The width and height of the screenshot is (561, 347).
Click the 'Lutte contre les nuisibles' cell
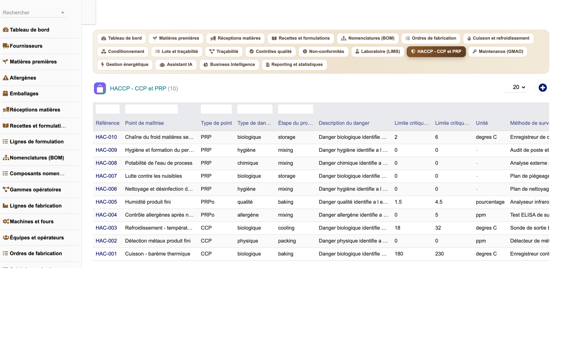(153, 176)
